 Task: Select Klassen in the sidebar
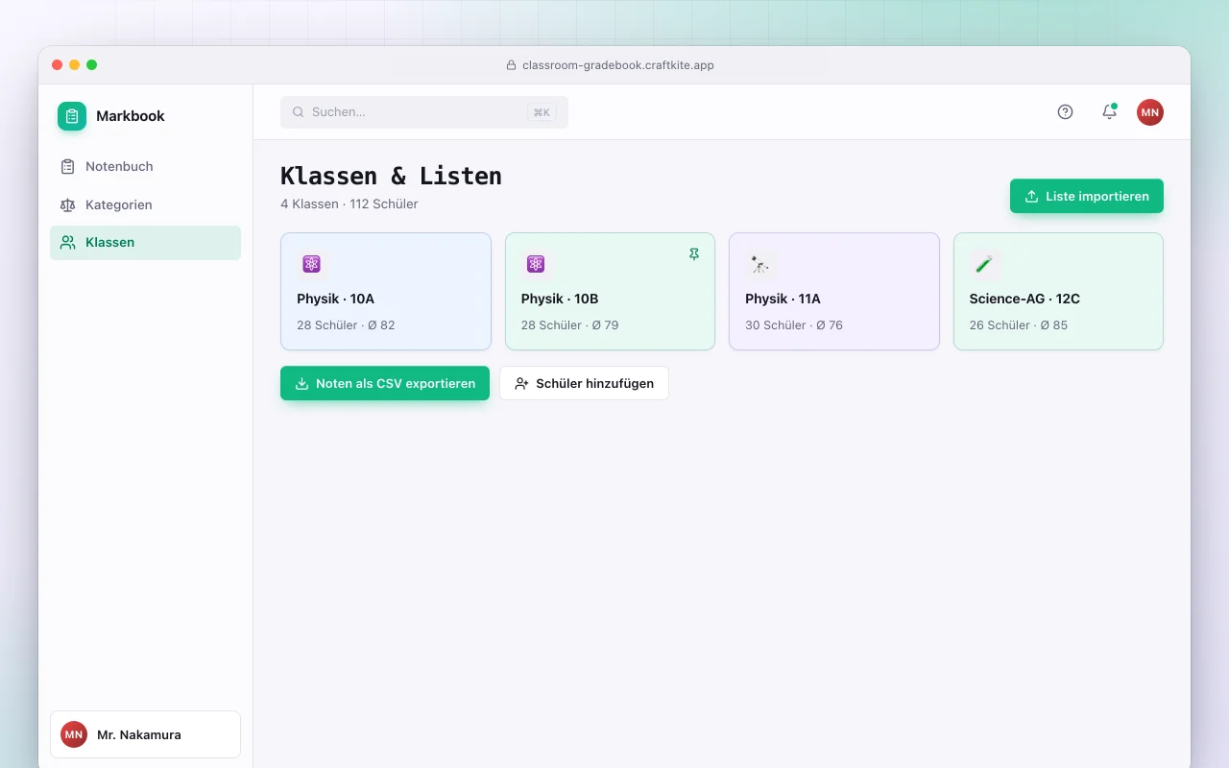[x=145, y=243]
